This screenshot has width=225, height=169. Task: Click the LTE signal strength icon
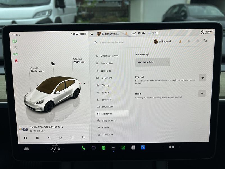click(205, 41)
